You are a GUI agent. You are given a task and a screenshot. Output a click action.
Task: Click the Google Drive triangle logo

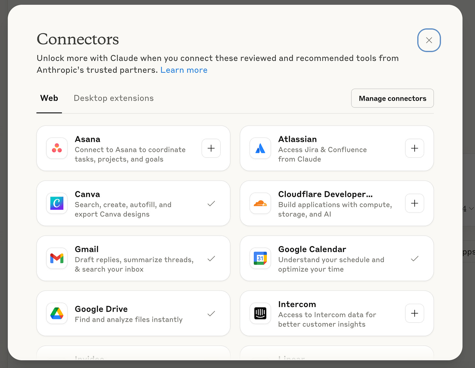point(57,313)
